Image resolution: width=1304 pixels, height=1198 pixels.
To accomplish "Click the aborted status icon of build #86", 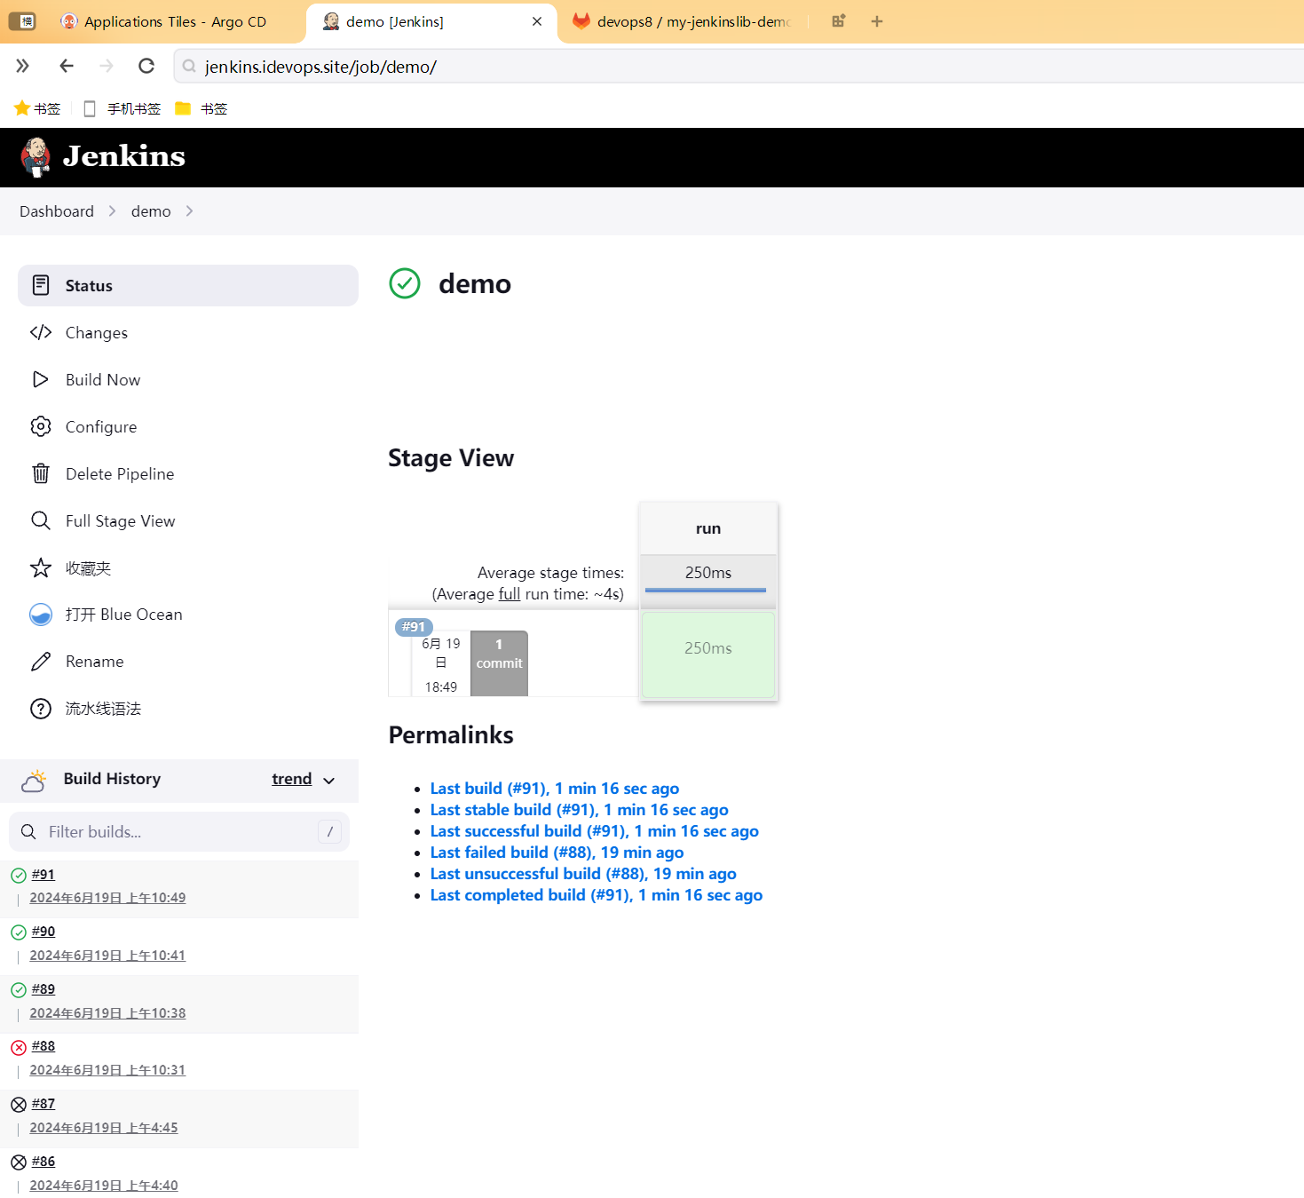I will click(x=19, y=1162).
